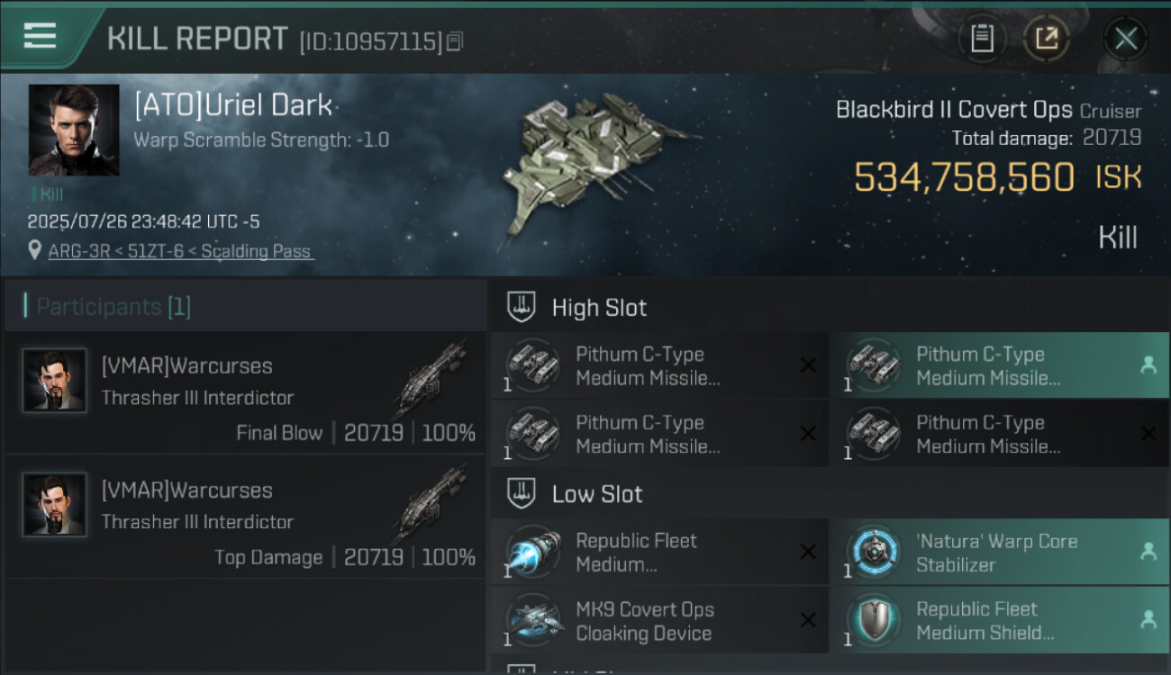Select 'Natura' Warp Core Stabilizer item
The image size is (1171, 675).
coord(998,553)
